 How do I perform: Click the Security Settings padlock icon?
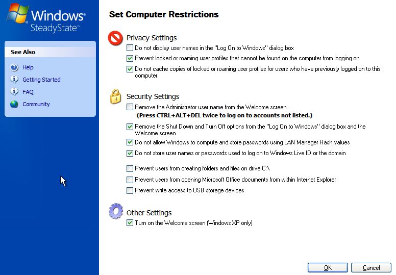(116, 97)
